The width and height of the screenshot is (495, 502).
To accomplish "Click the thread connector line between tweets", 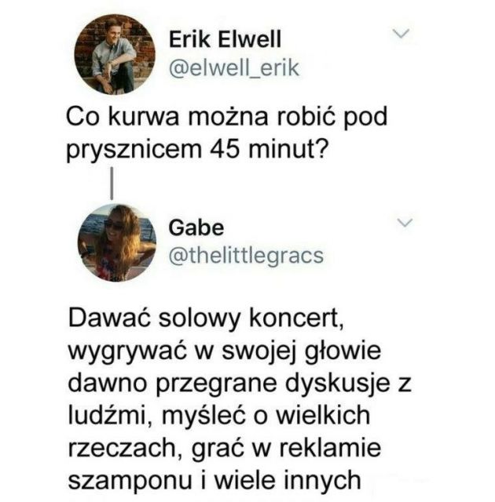I will (112, 183).
